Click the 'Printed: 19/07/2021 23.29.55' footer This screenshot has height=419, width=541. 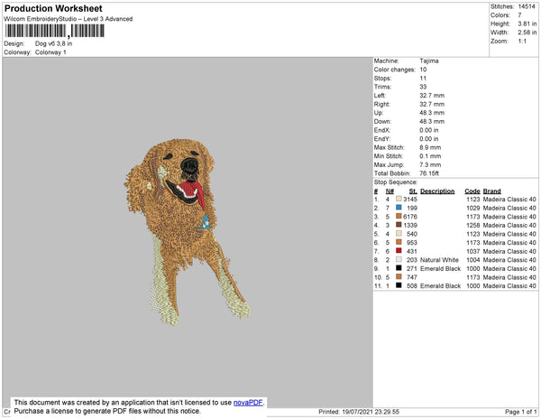[359, 412]
